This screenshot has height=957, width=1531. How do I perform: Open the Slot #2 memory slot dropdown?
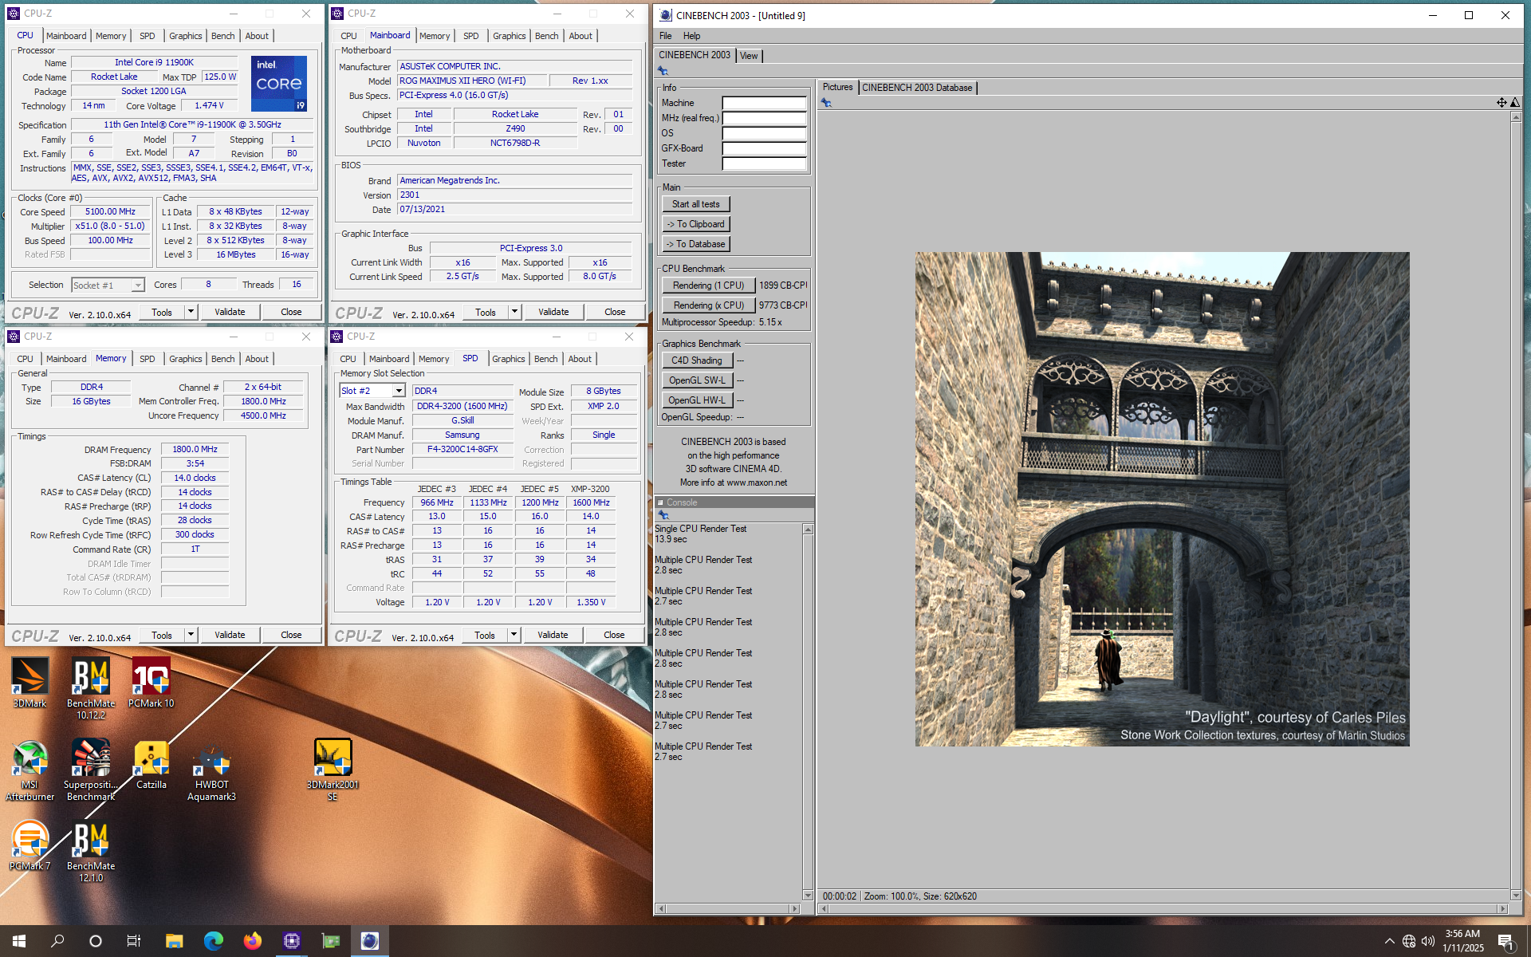point(399,391)
